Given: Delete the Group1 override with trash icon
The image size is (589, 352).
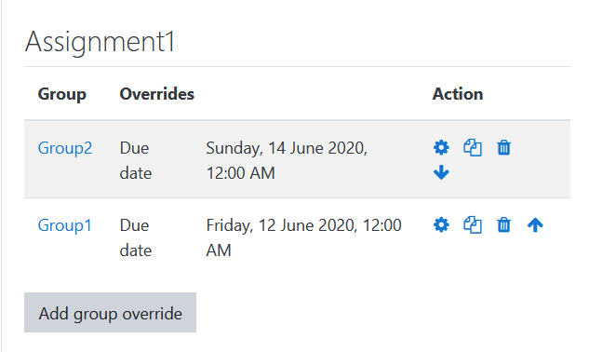Looking at the screenshot, I should (503, 225).
